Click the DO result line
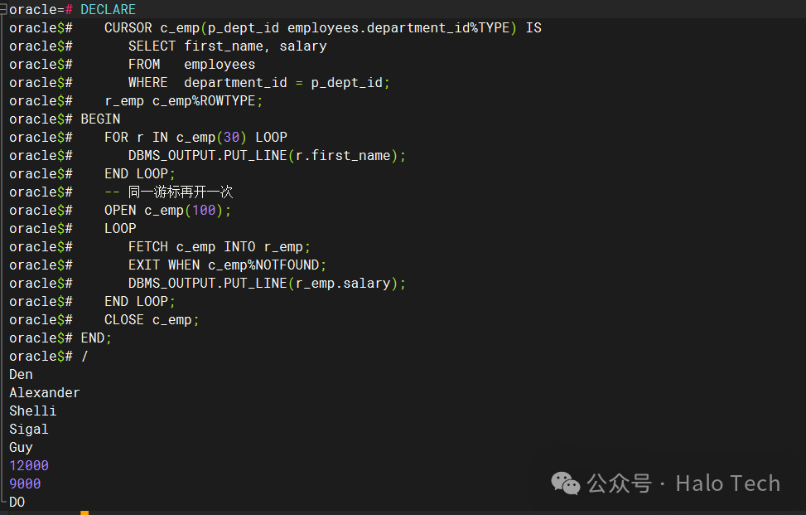 [17, 502]
